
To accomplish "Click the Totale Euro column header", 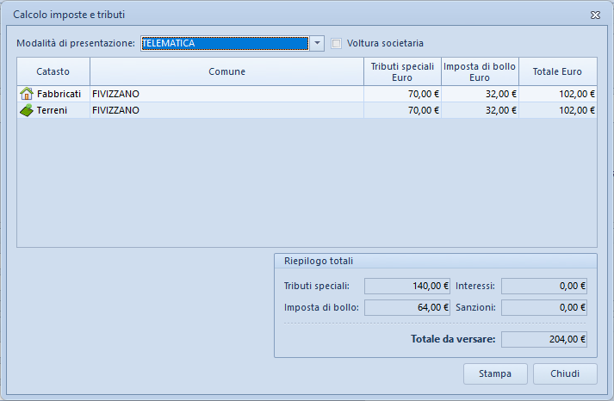I will coord(558,71).
